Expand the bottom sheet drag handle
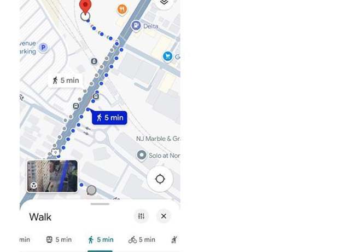This screenshot has height=252, width=350. pyautogui.click(x=100, y=204)
